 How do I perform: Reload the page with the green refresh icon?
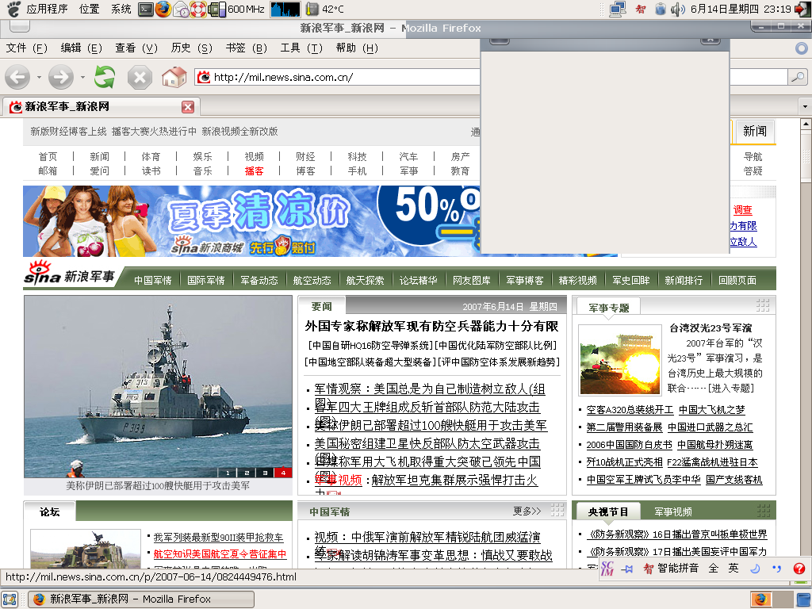point(105,77)
